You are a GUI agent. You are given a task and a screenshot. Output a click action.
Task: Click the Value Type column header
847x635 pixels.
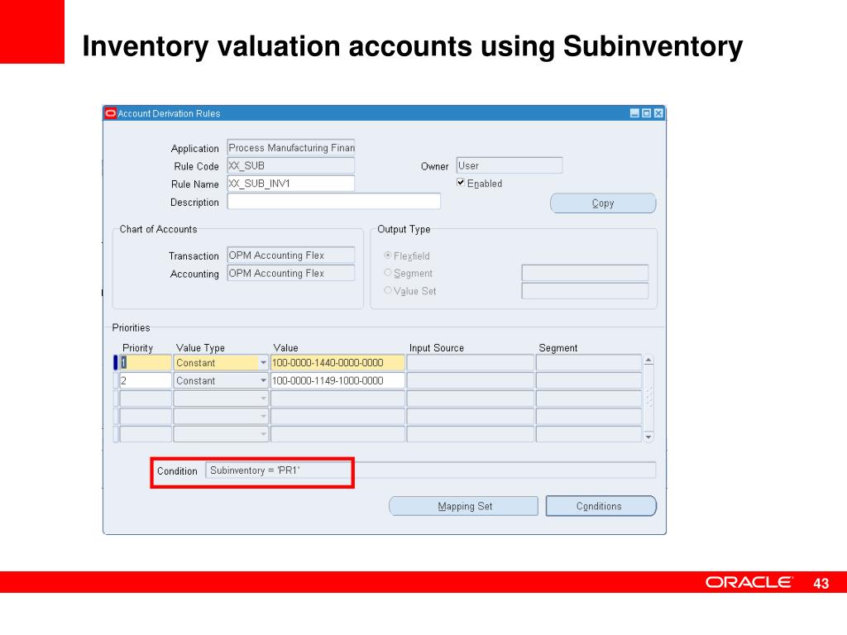point(200,348)
